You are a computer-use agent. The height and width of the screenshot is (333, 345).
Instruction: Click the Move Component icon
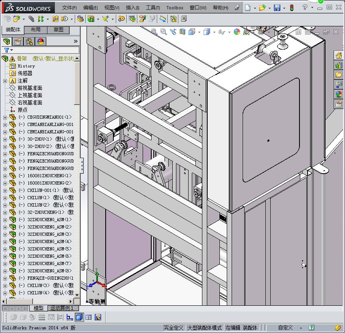(x=65, y=19)
